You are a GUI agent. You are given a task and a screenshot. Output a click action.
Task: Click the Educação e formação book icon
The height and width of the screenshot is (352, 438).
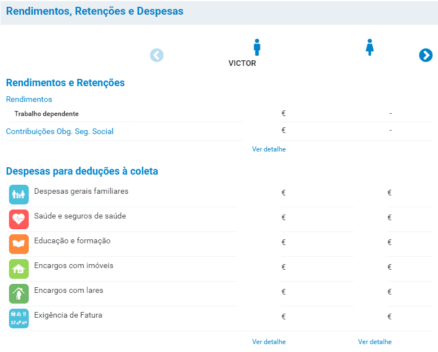pos(19,244)
